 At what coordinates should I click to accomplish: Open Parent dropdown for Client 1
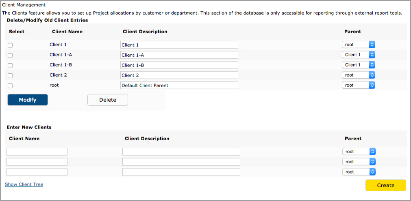click(x=359, y=45)
